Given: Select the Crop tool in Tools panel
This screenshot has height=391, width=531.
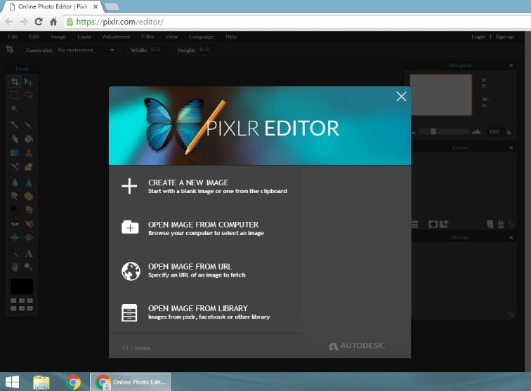Looking at the screenshot, I should [15, 81].
